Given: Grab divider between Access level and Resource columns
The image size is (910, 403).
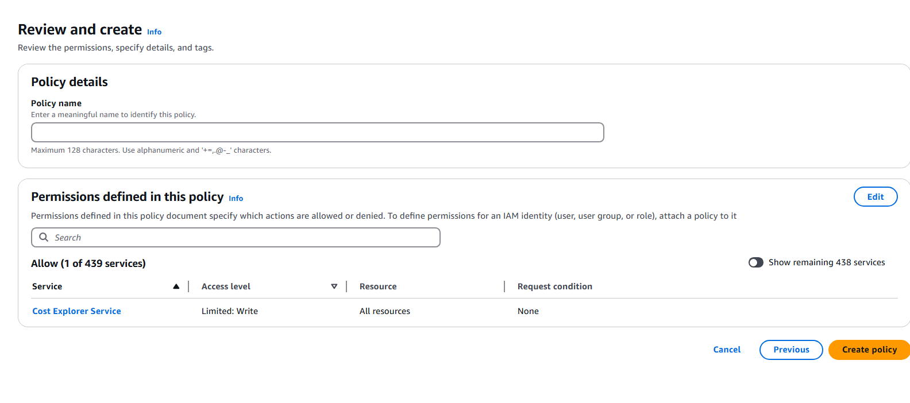Looking at the screenshot, I should pos(346,286).
